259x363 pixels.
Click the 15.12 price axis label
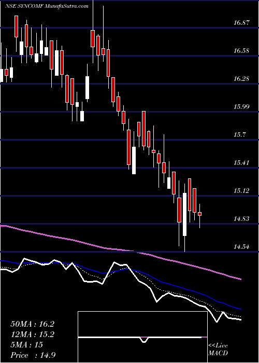(241, 191)
